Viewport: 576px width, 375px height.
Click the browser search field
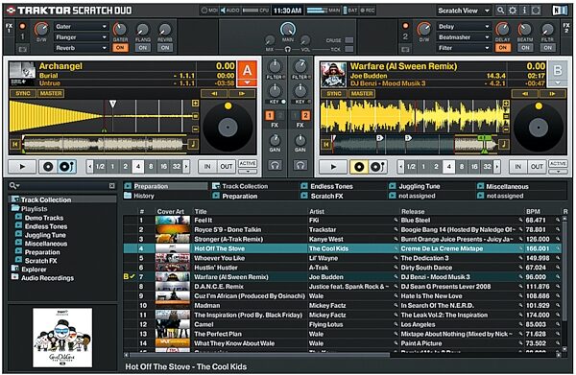(x=60, y=186)
